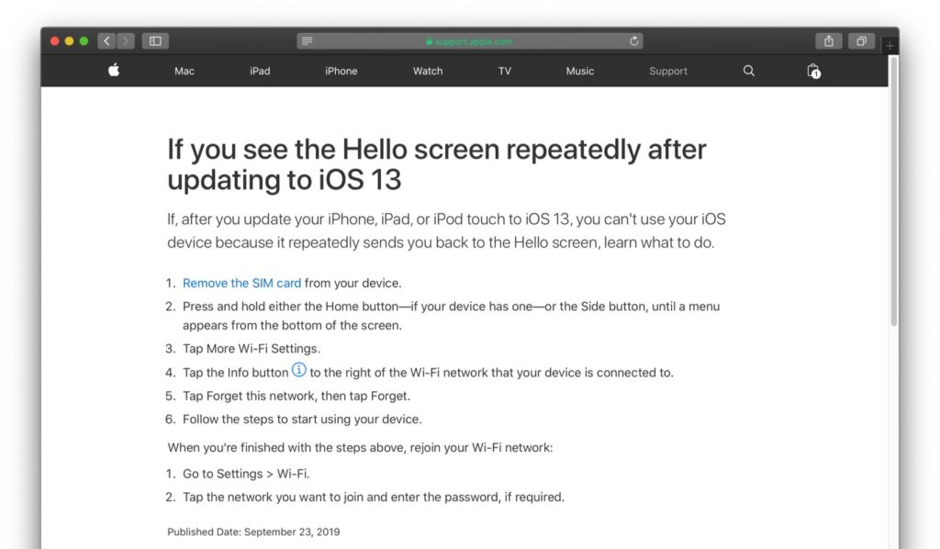Open the Watch nav menu item
This screenshot has width=940, height=549.
click(428, 71)
